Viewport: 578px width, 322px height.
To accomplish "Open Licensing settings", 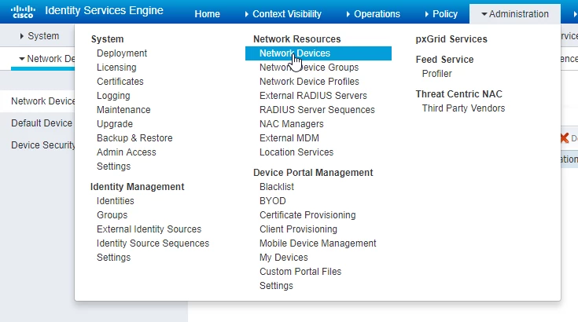I will click(x=116, y=68).
